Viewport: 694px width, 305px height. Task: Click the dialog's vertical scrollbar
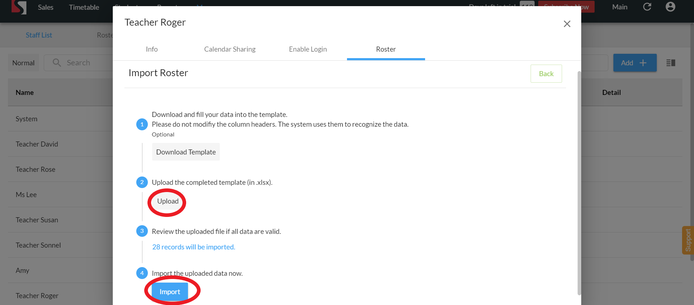pos(579,180)
